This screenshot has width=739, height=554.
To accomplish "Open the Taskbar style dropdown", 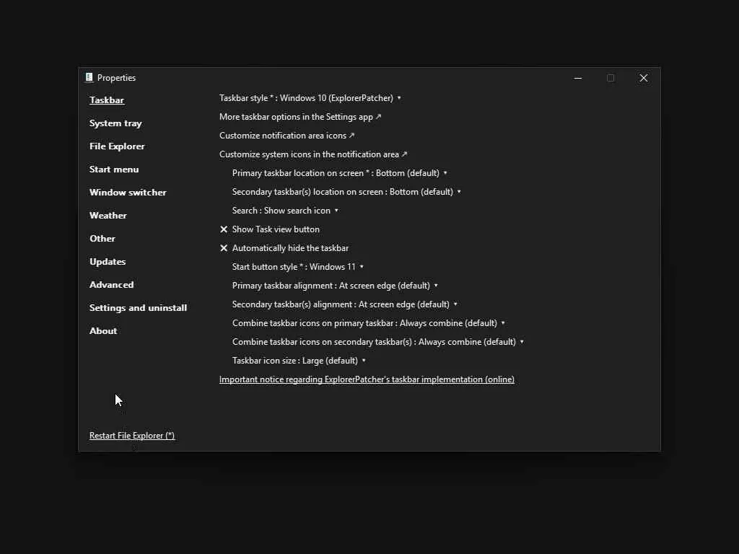I will pos(310,98).
